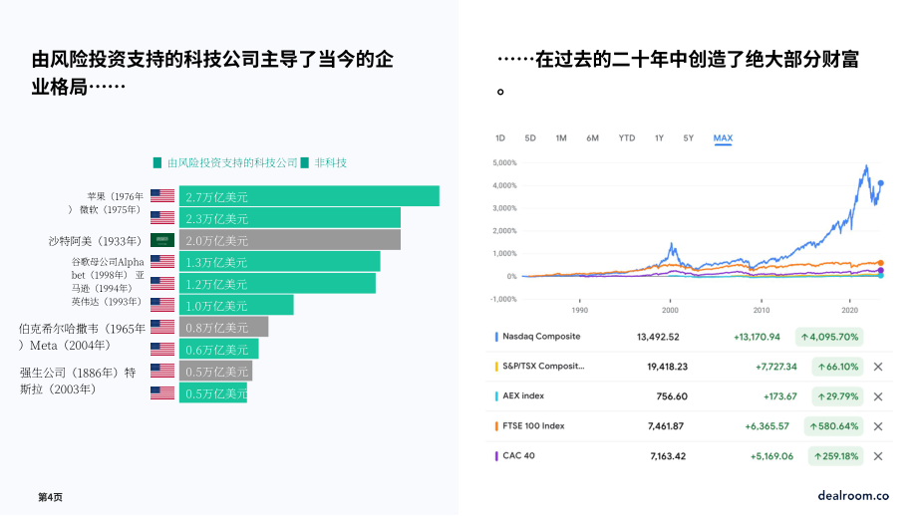Click the FTSE value 7,461.87

click(x=666, y=426)
